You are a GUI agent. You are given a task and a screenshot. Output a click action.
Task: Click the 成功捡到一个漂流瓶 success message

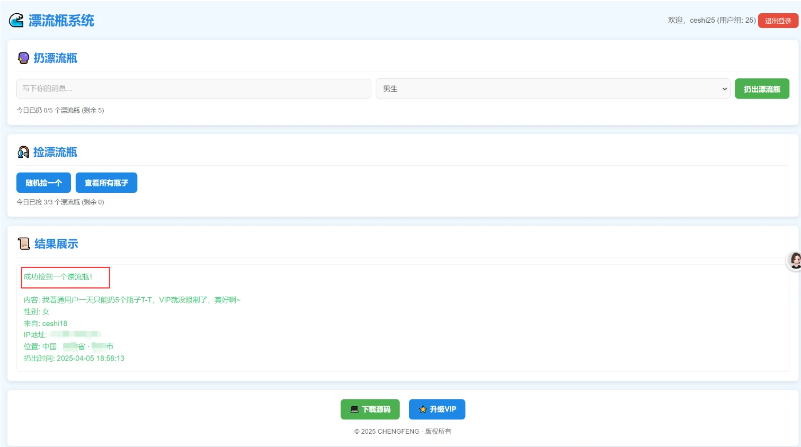58,277
